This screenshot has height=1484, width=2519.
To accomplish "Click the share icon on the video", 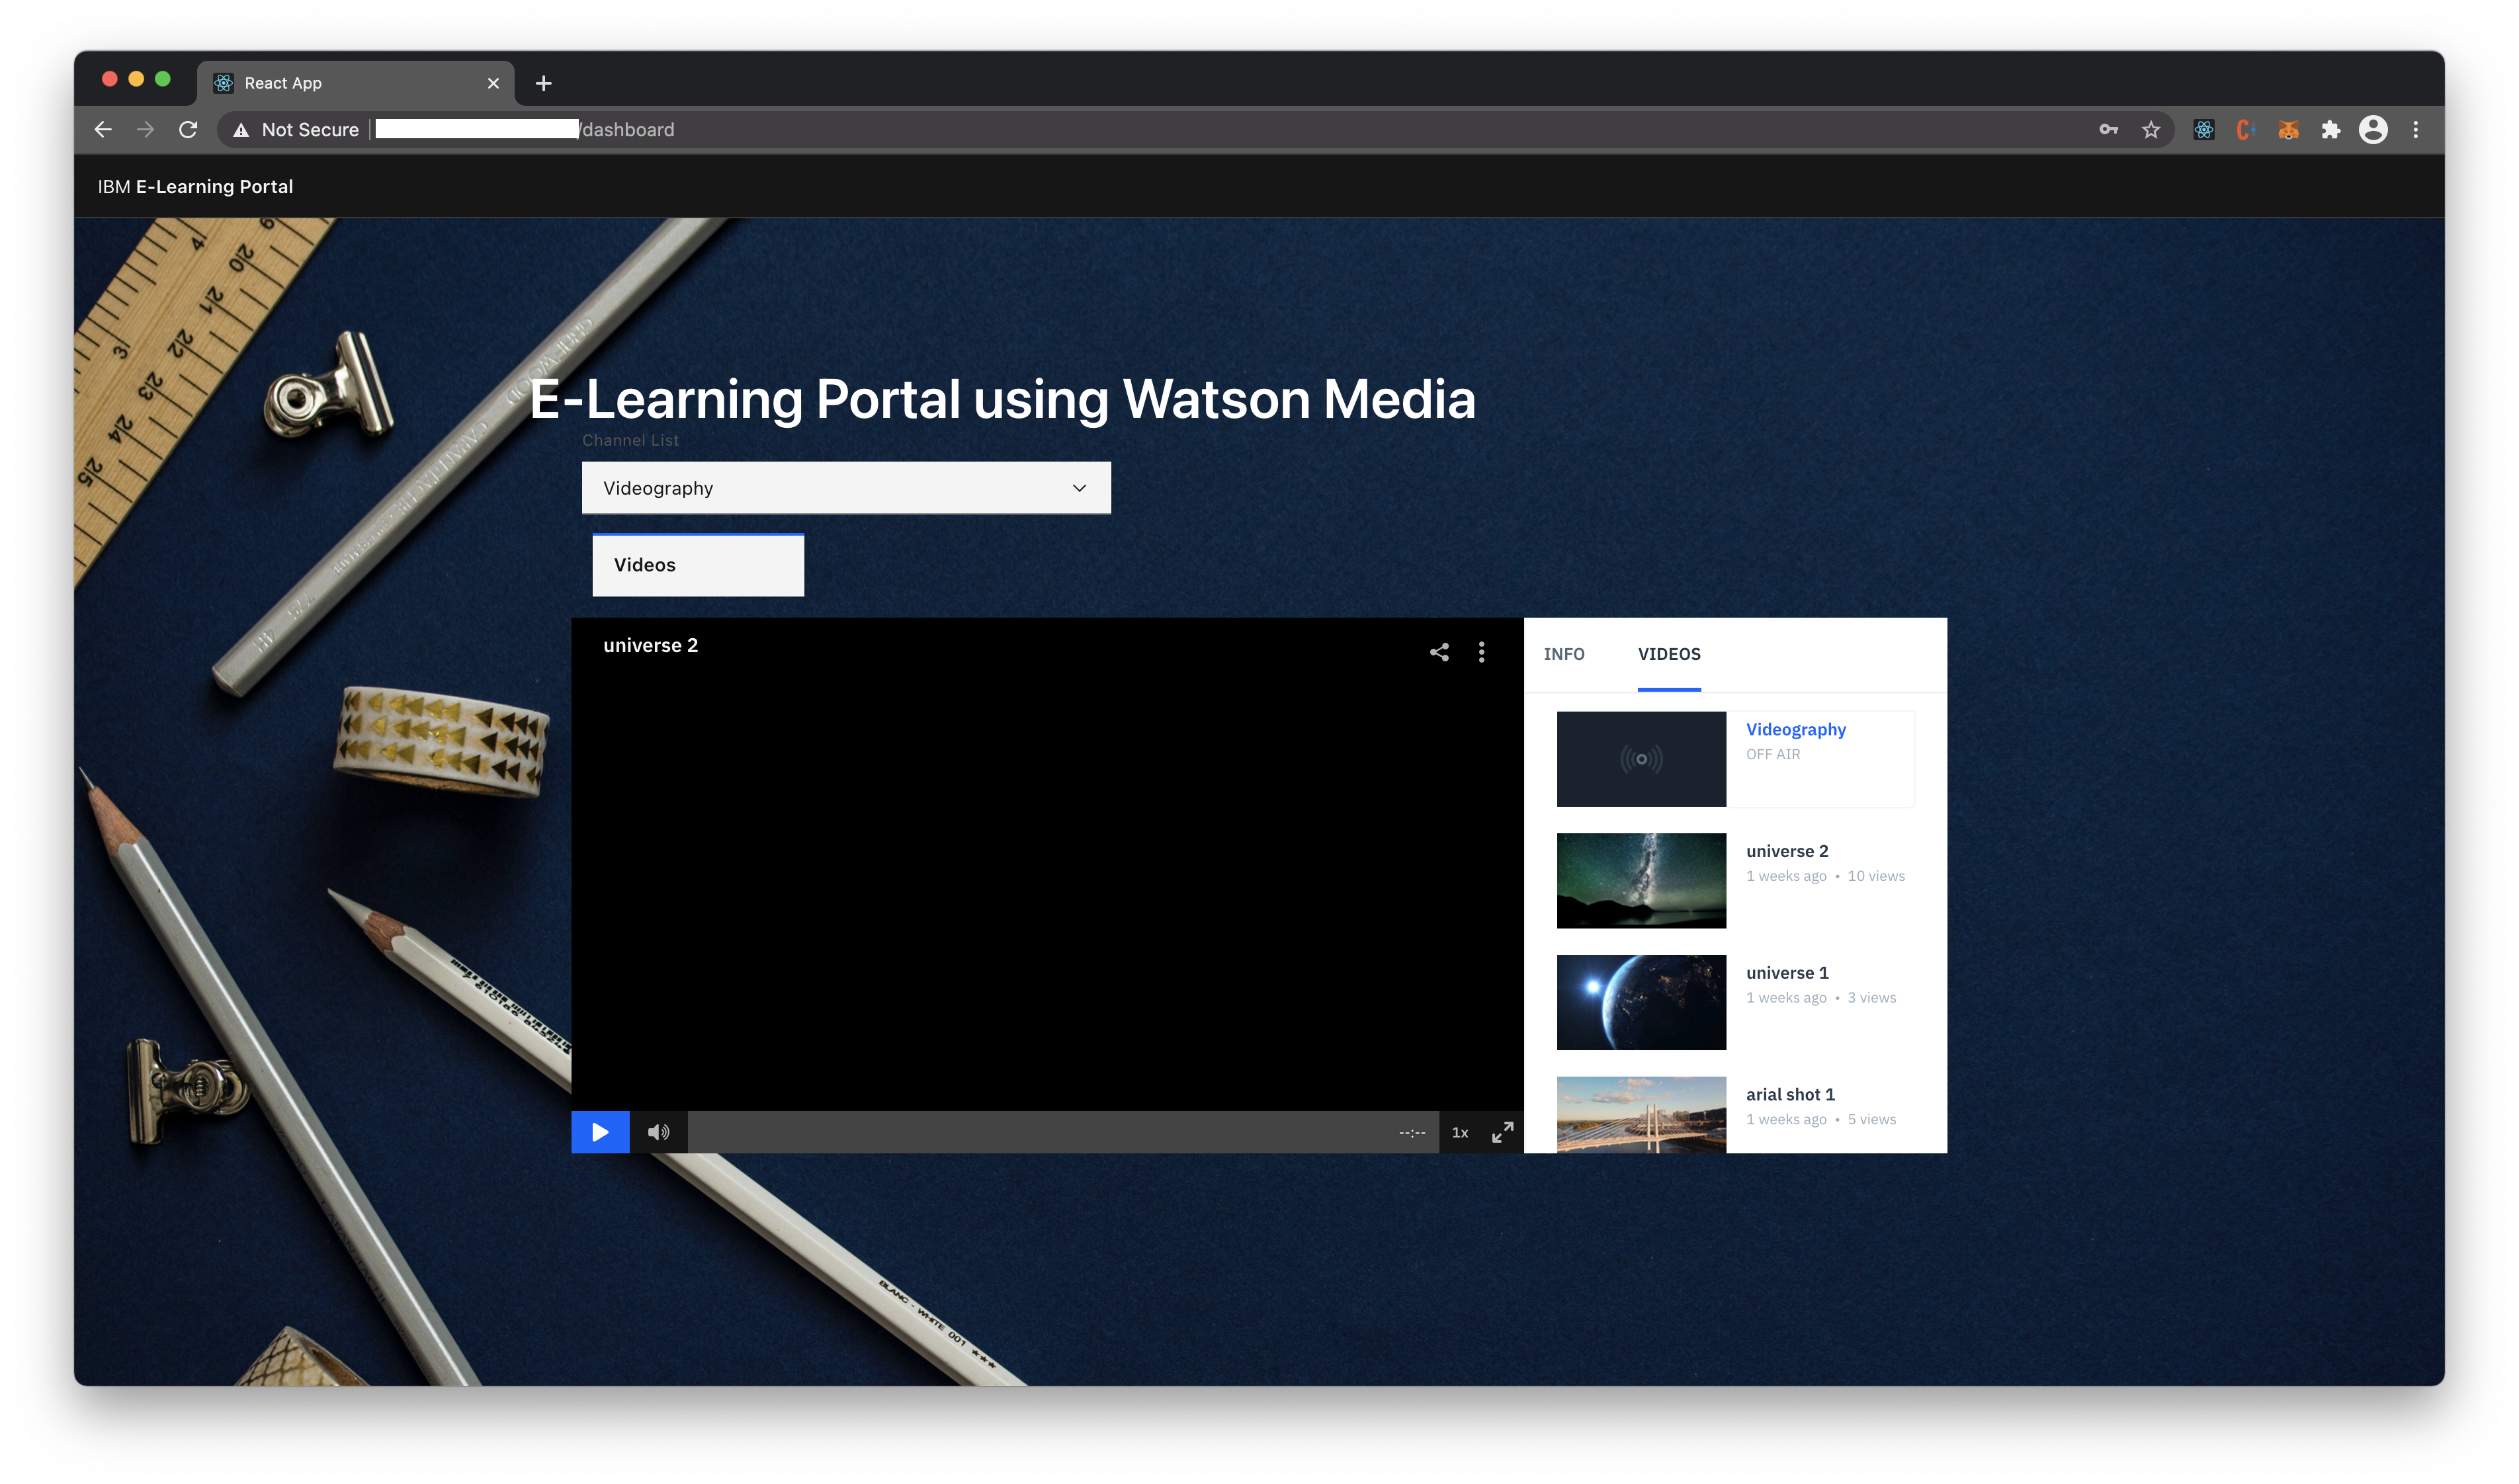I will coord(1439,652).
